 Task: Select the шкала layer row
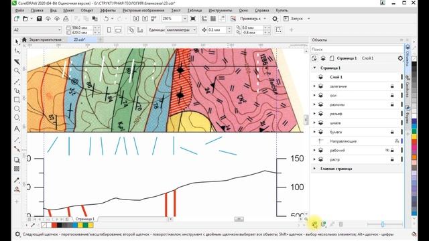(357, 123)
